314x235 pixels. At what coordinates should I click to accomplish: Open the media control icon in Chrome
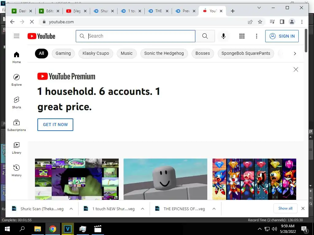(272, 22)
